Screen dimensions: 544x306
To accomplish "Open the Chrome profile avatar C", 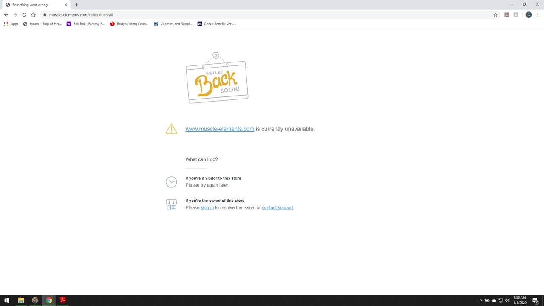I will click(528, 14).
